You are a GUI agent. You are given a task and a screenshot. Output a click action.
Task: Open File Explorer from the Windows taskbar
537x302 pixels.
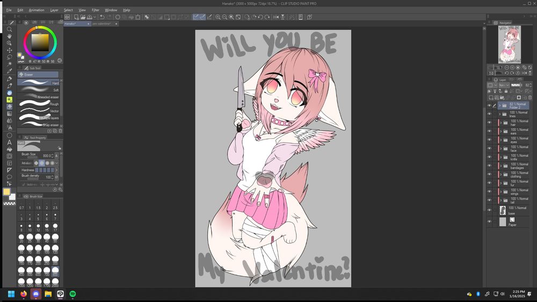pyautogui.click(x=48, y=294)
